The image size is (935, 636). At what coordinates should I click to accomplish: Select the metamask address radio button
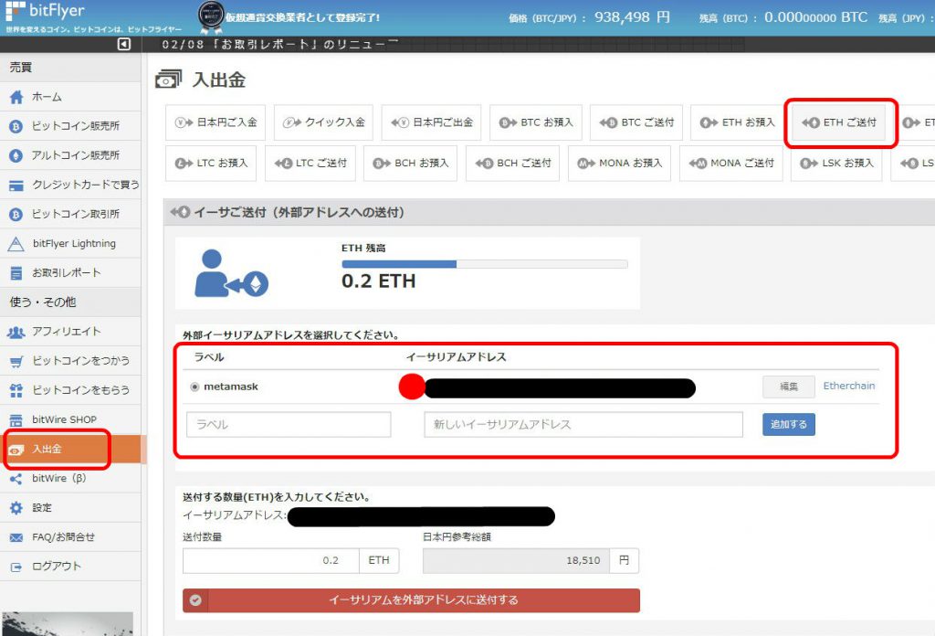[x=194, y=387]
